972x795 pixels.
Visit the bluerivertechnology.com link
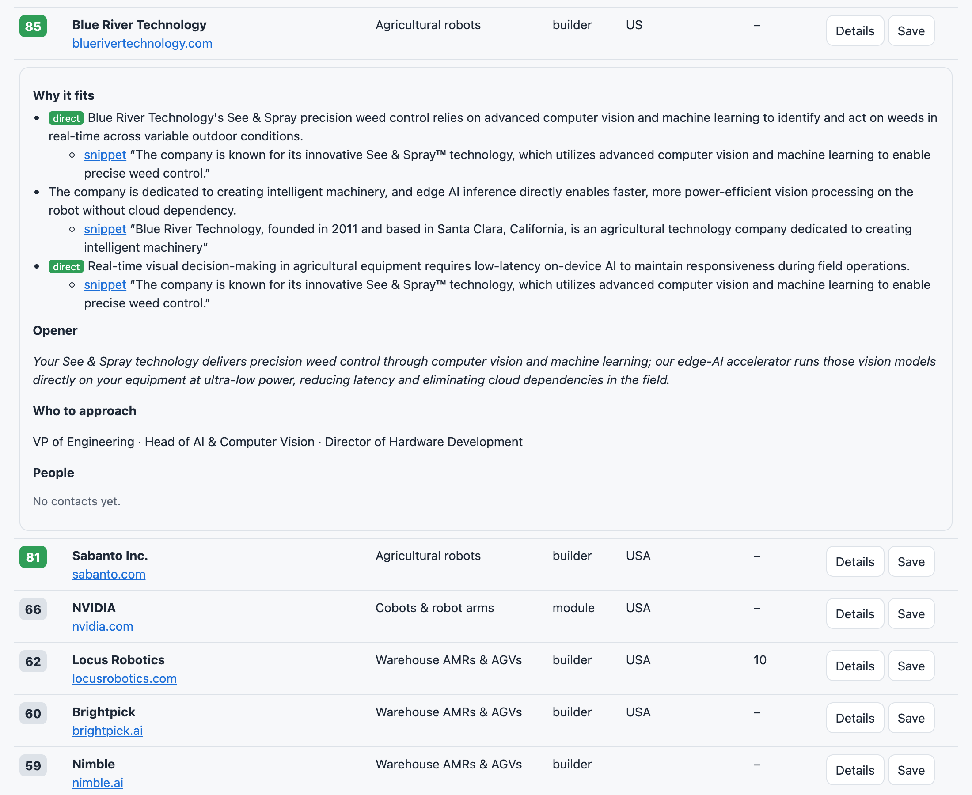[142, 44]
